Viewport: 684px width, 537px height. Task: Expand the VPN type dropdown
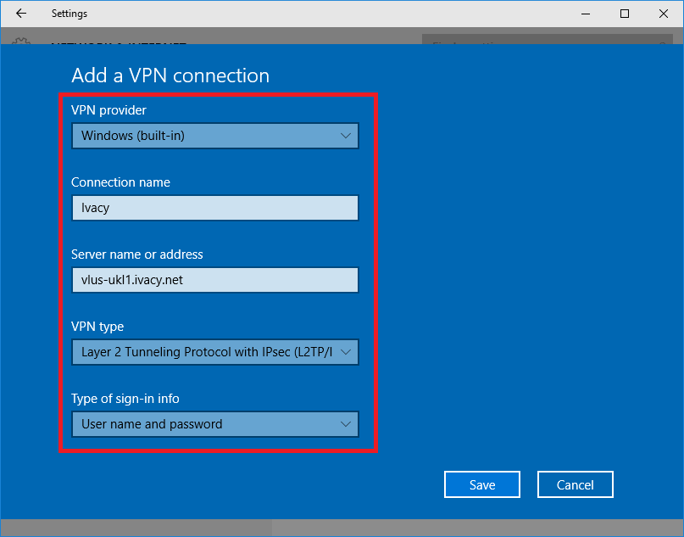point(215,352)
